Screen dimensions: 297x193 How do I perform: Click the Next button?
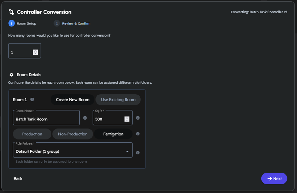(274, 179)
